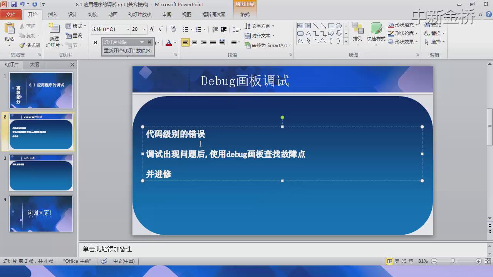This screenshot has width=493, height=277.
Task: Switch to the Design (设计) tab
Action: click(x=73, y=15)
